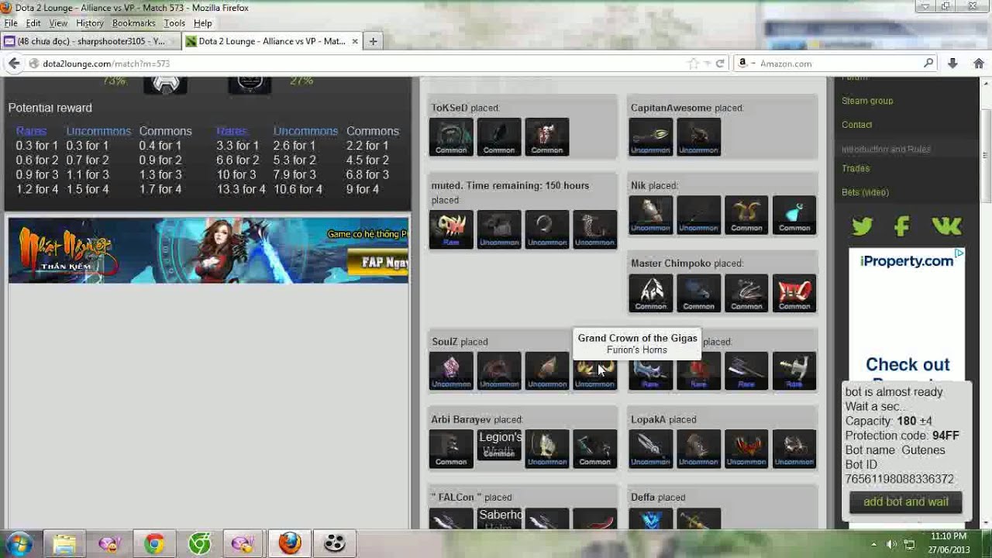Reload the page with refresh icon

(x=720, y=64)
